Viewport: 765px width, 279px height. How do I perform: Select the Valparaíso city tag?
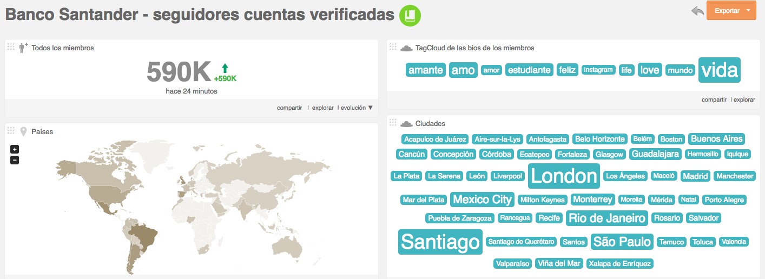pos(512,264)
